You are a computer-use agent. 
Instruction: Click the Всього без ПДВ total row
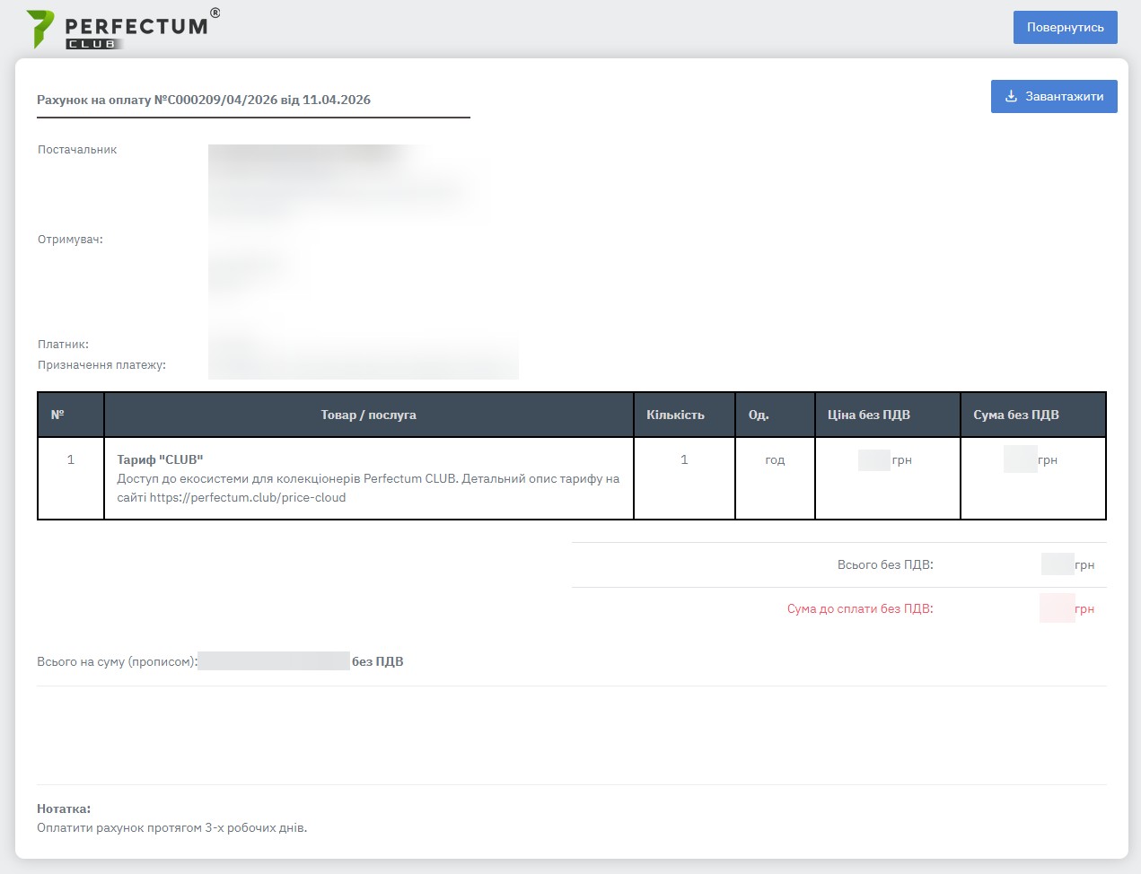884,564
